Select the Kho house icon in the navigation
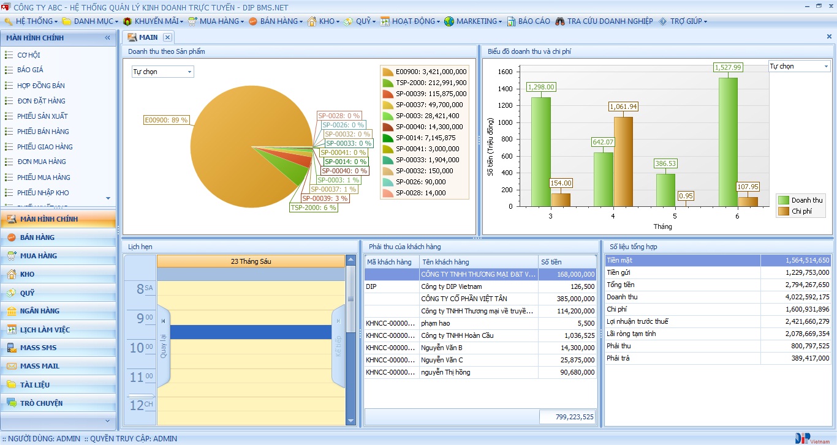The image size is (837, 445). 11,274
